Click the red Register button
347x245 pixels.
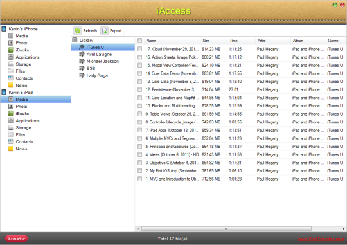tap(16, 239)
